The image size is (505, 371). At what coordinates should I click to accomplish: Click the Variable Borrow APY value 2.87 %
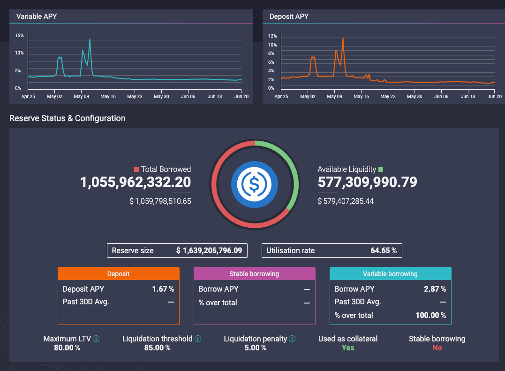435,289
